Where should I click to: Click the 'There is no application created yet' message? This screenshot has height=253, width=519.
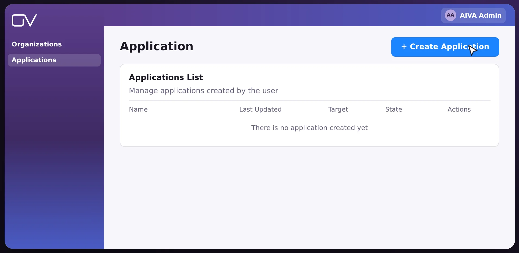coord(309,128)
